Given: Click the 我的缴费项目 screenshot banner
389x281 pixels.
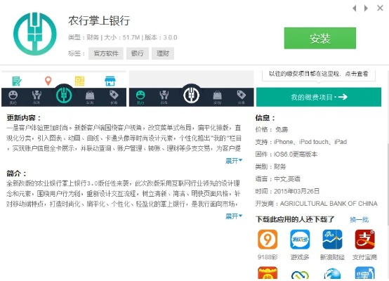Looking at the screenshot, I should [x=319, y=97].
